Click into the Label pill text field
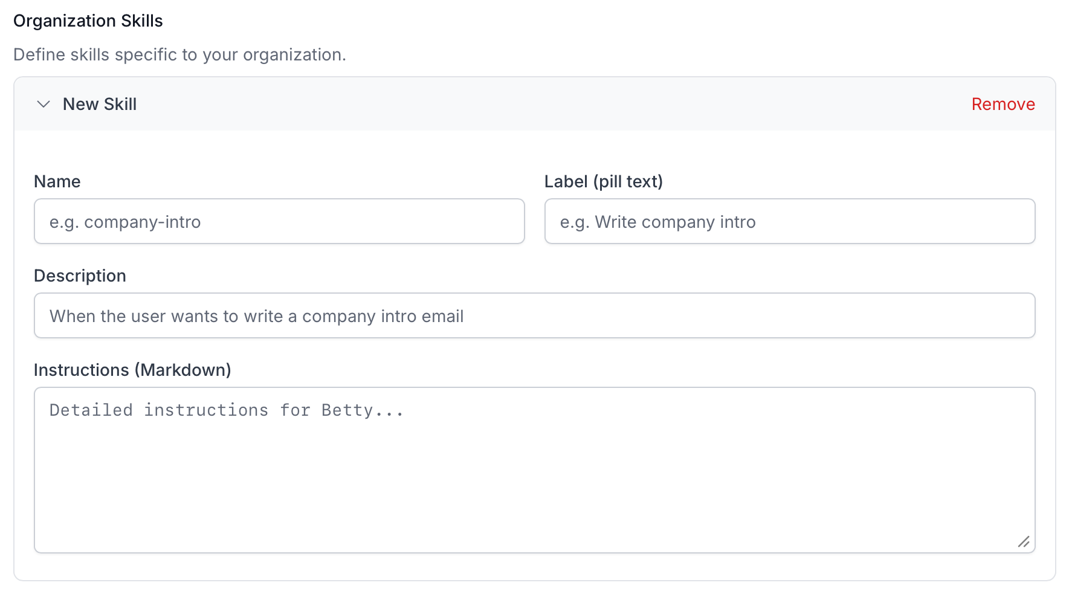The height and width of the screenshot is (597, 1072). coord(789,221)
